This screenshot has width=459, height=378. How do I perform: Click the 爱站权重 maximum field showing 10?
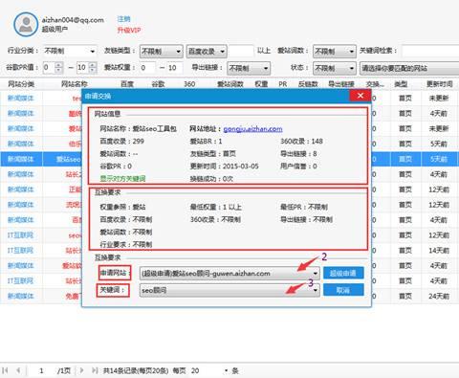(x=175, y=68)
